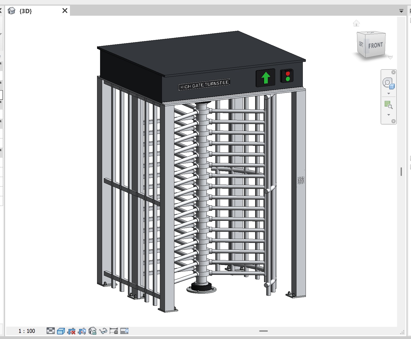Click the green arrow sign on turnstile
Viewport: 411px width, 339px height.
pos(266,78)
